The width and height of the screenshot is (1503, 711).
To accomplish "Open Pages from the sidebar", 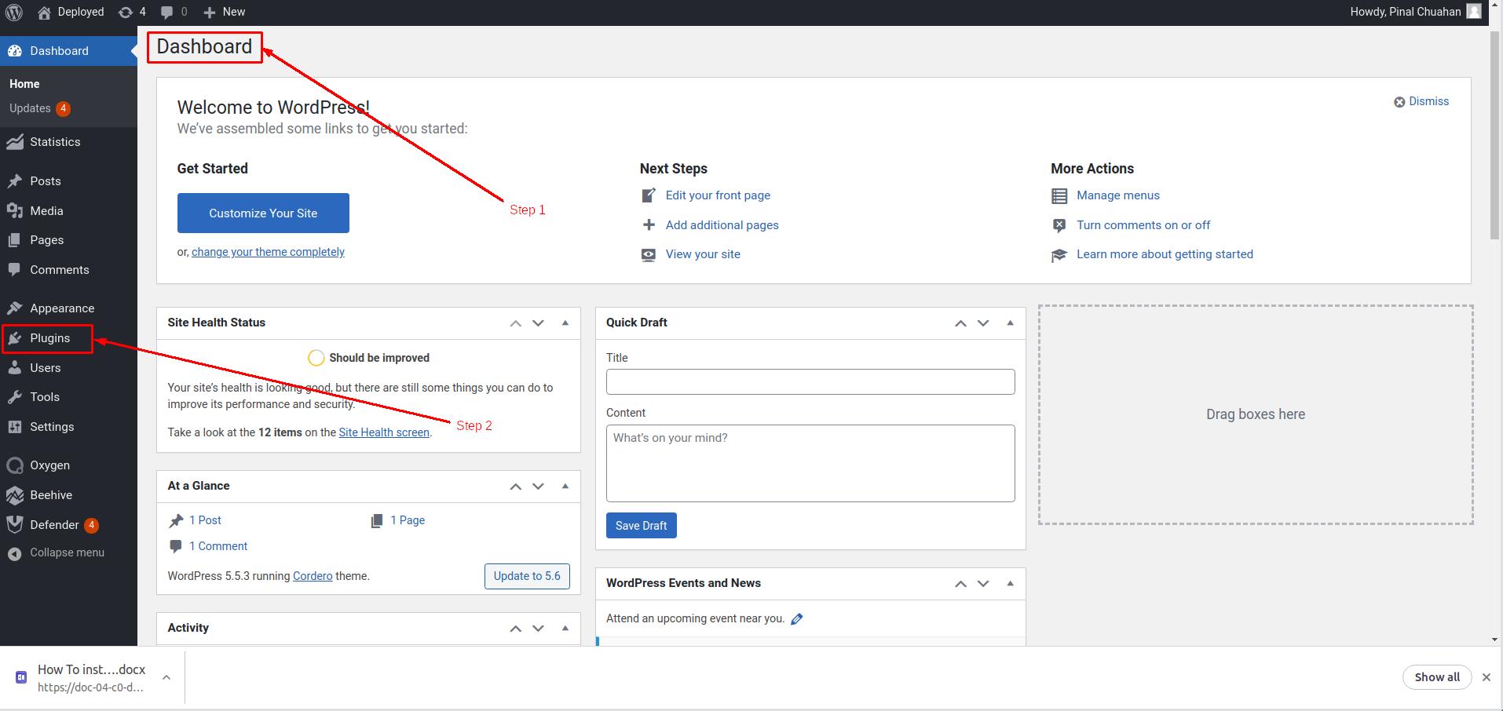I will tap(68, 240).
